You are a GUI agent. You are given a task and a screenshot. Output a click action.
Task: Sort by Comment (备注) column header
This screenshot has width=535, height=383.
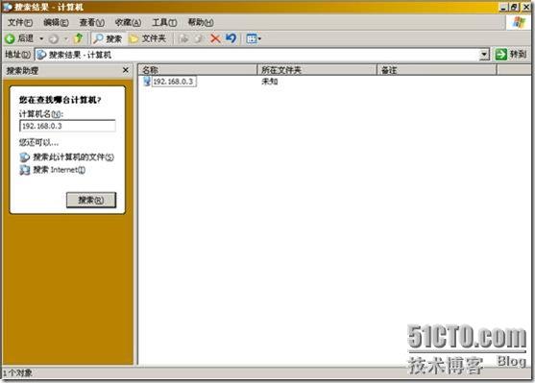437,70
